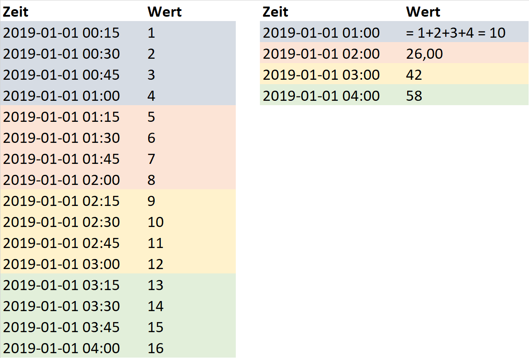Select the Wert cell with value 14
This screenshot has width=529, height=358.
point(156,306)
